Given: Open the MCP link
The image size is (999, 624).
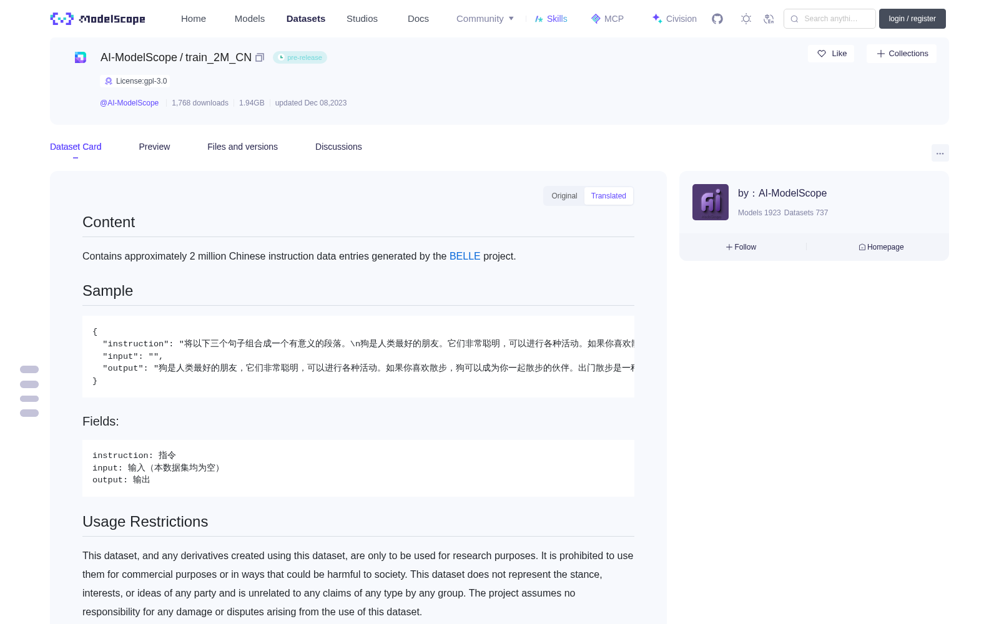Looking at the screenshot, I should click(x=608, y=19).
